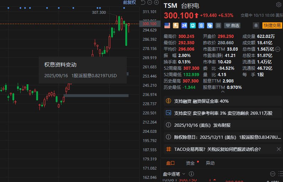This screenshot has width=283, height=182.
Task: Click the event marker diamond above the 307.300 peak
Action: tap(124, 8)
